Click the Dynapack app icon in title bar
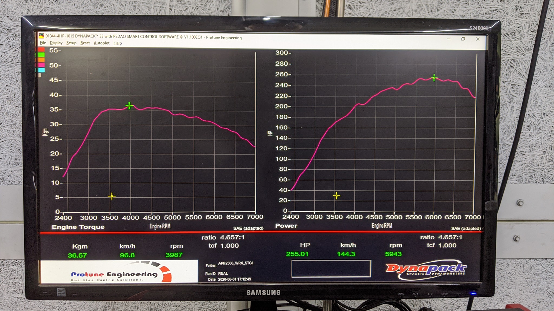Image resolution: width=554 pixels, height=311 pixels. (x=41, y=36)
